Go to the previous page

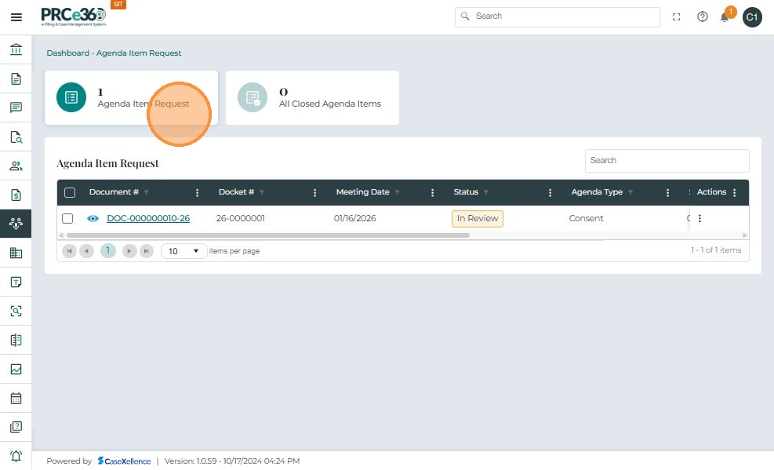[x=86, y=251]
